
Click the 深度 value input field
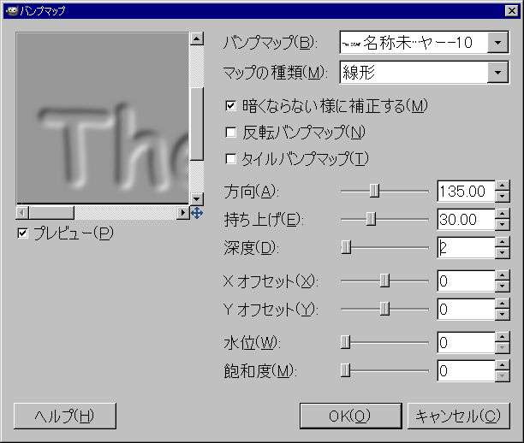(466, 248)
